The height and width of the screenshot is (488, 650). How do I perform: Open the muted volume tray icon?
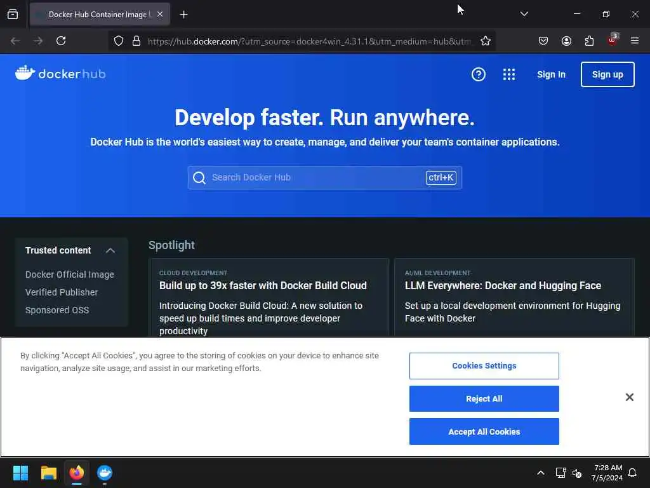[577, 473]
